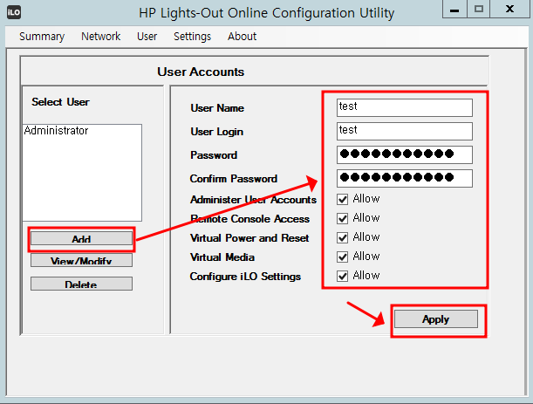533x404 pixels.
Task: Minimize the Configuration Utility window
Action: coord(454,10)
